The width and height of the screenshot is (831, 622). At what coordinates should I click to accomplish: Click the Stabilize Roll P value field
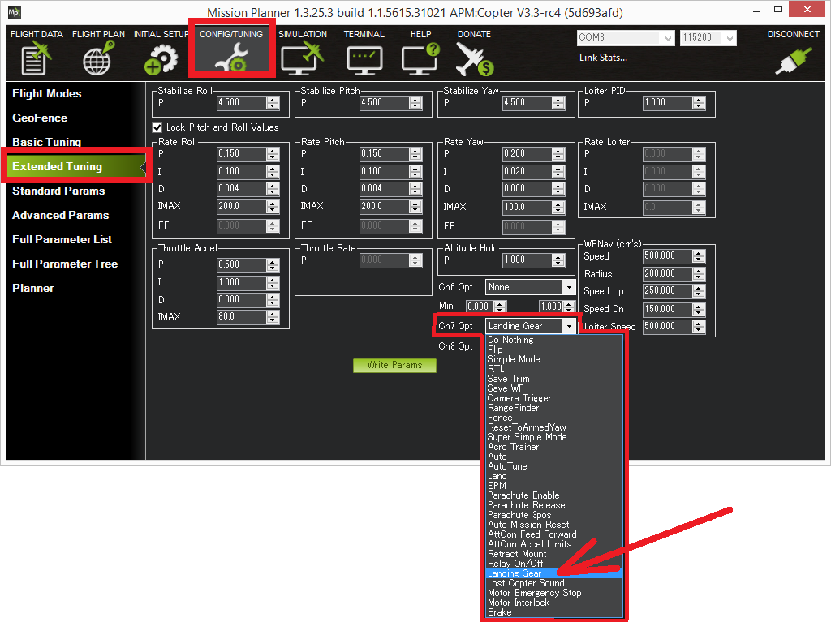pos(240,103)
